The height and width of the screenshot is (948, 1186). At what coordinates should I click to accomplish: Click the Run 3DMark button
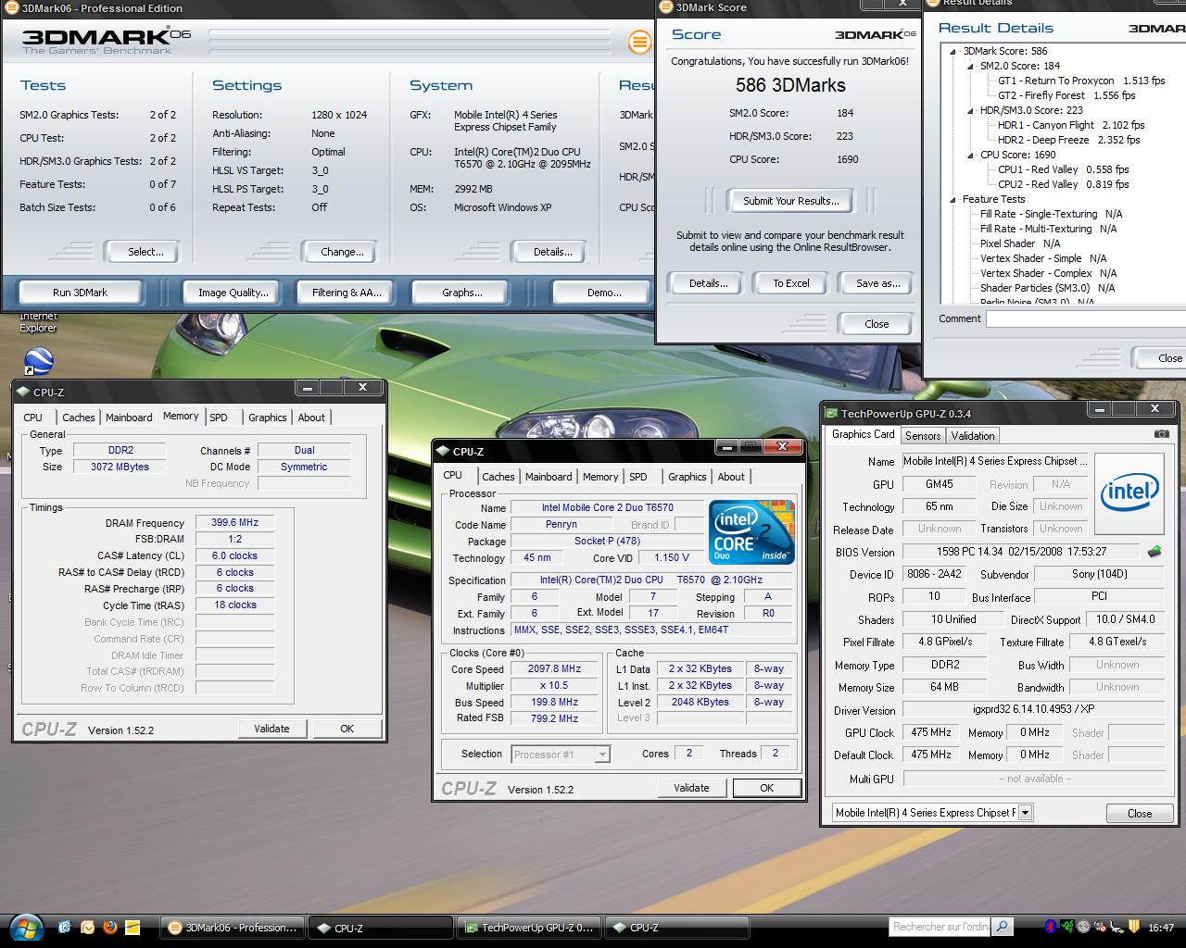pos(80,293)
